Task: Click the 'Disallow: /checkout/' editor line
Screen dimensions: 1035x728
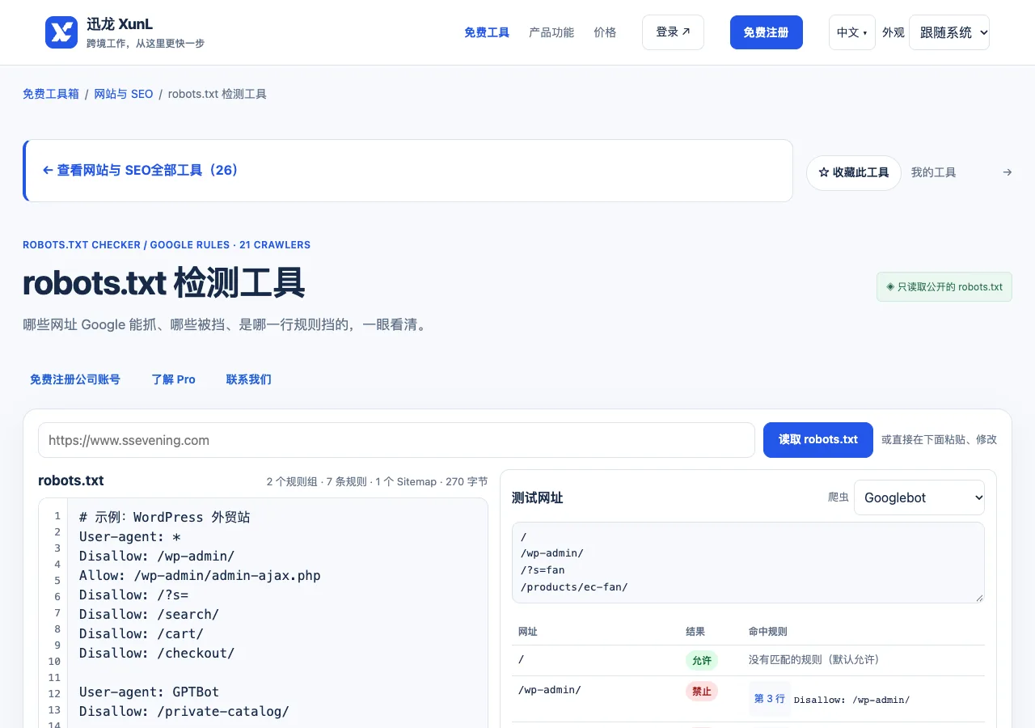Action: click(x=157, y=653)
